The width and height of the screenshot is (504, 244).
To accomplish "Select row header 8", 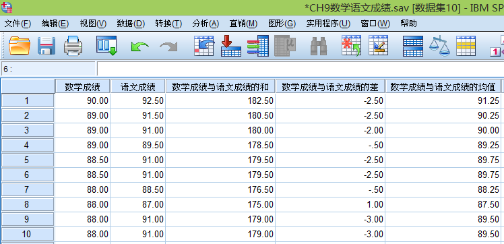I will (x=28, y=204).
